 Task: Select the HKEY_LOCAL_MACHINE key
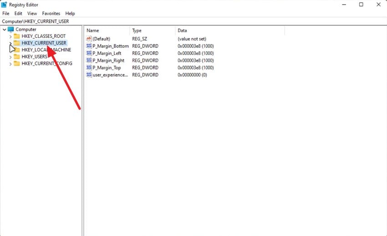[46, 50]
